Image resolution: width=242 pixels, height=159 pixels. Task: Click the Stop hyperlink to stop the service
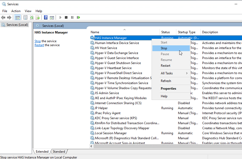[x=37, y=41]
